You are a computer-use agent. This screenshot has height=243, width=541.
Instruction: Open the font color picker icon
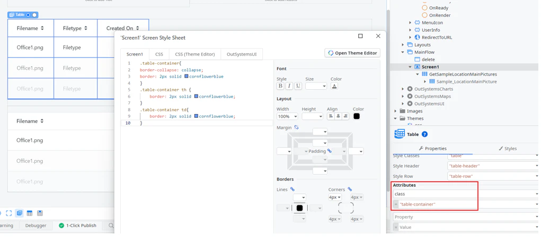click(334, 86)
